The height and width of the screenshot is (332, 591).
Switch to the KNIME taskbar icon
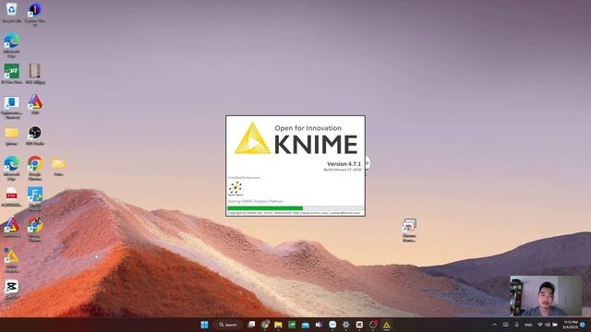pos(386,325)
